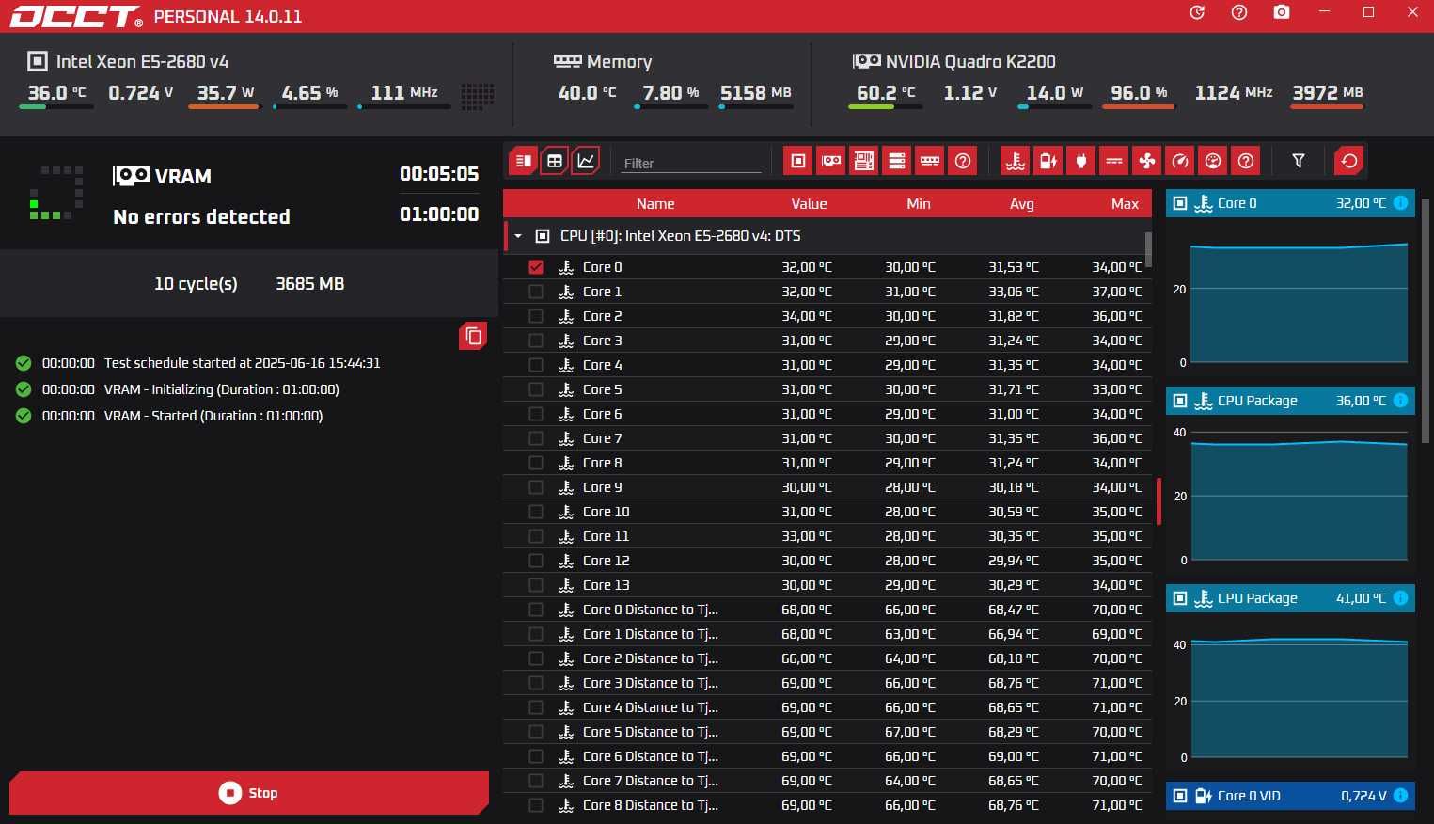Toggle storage sensors filter icon
The image size is (1434, 824).
897,161
